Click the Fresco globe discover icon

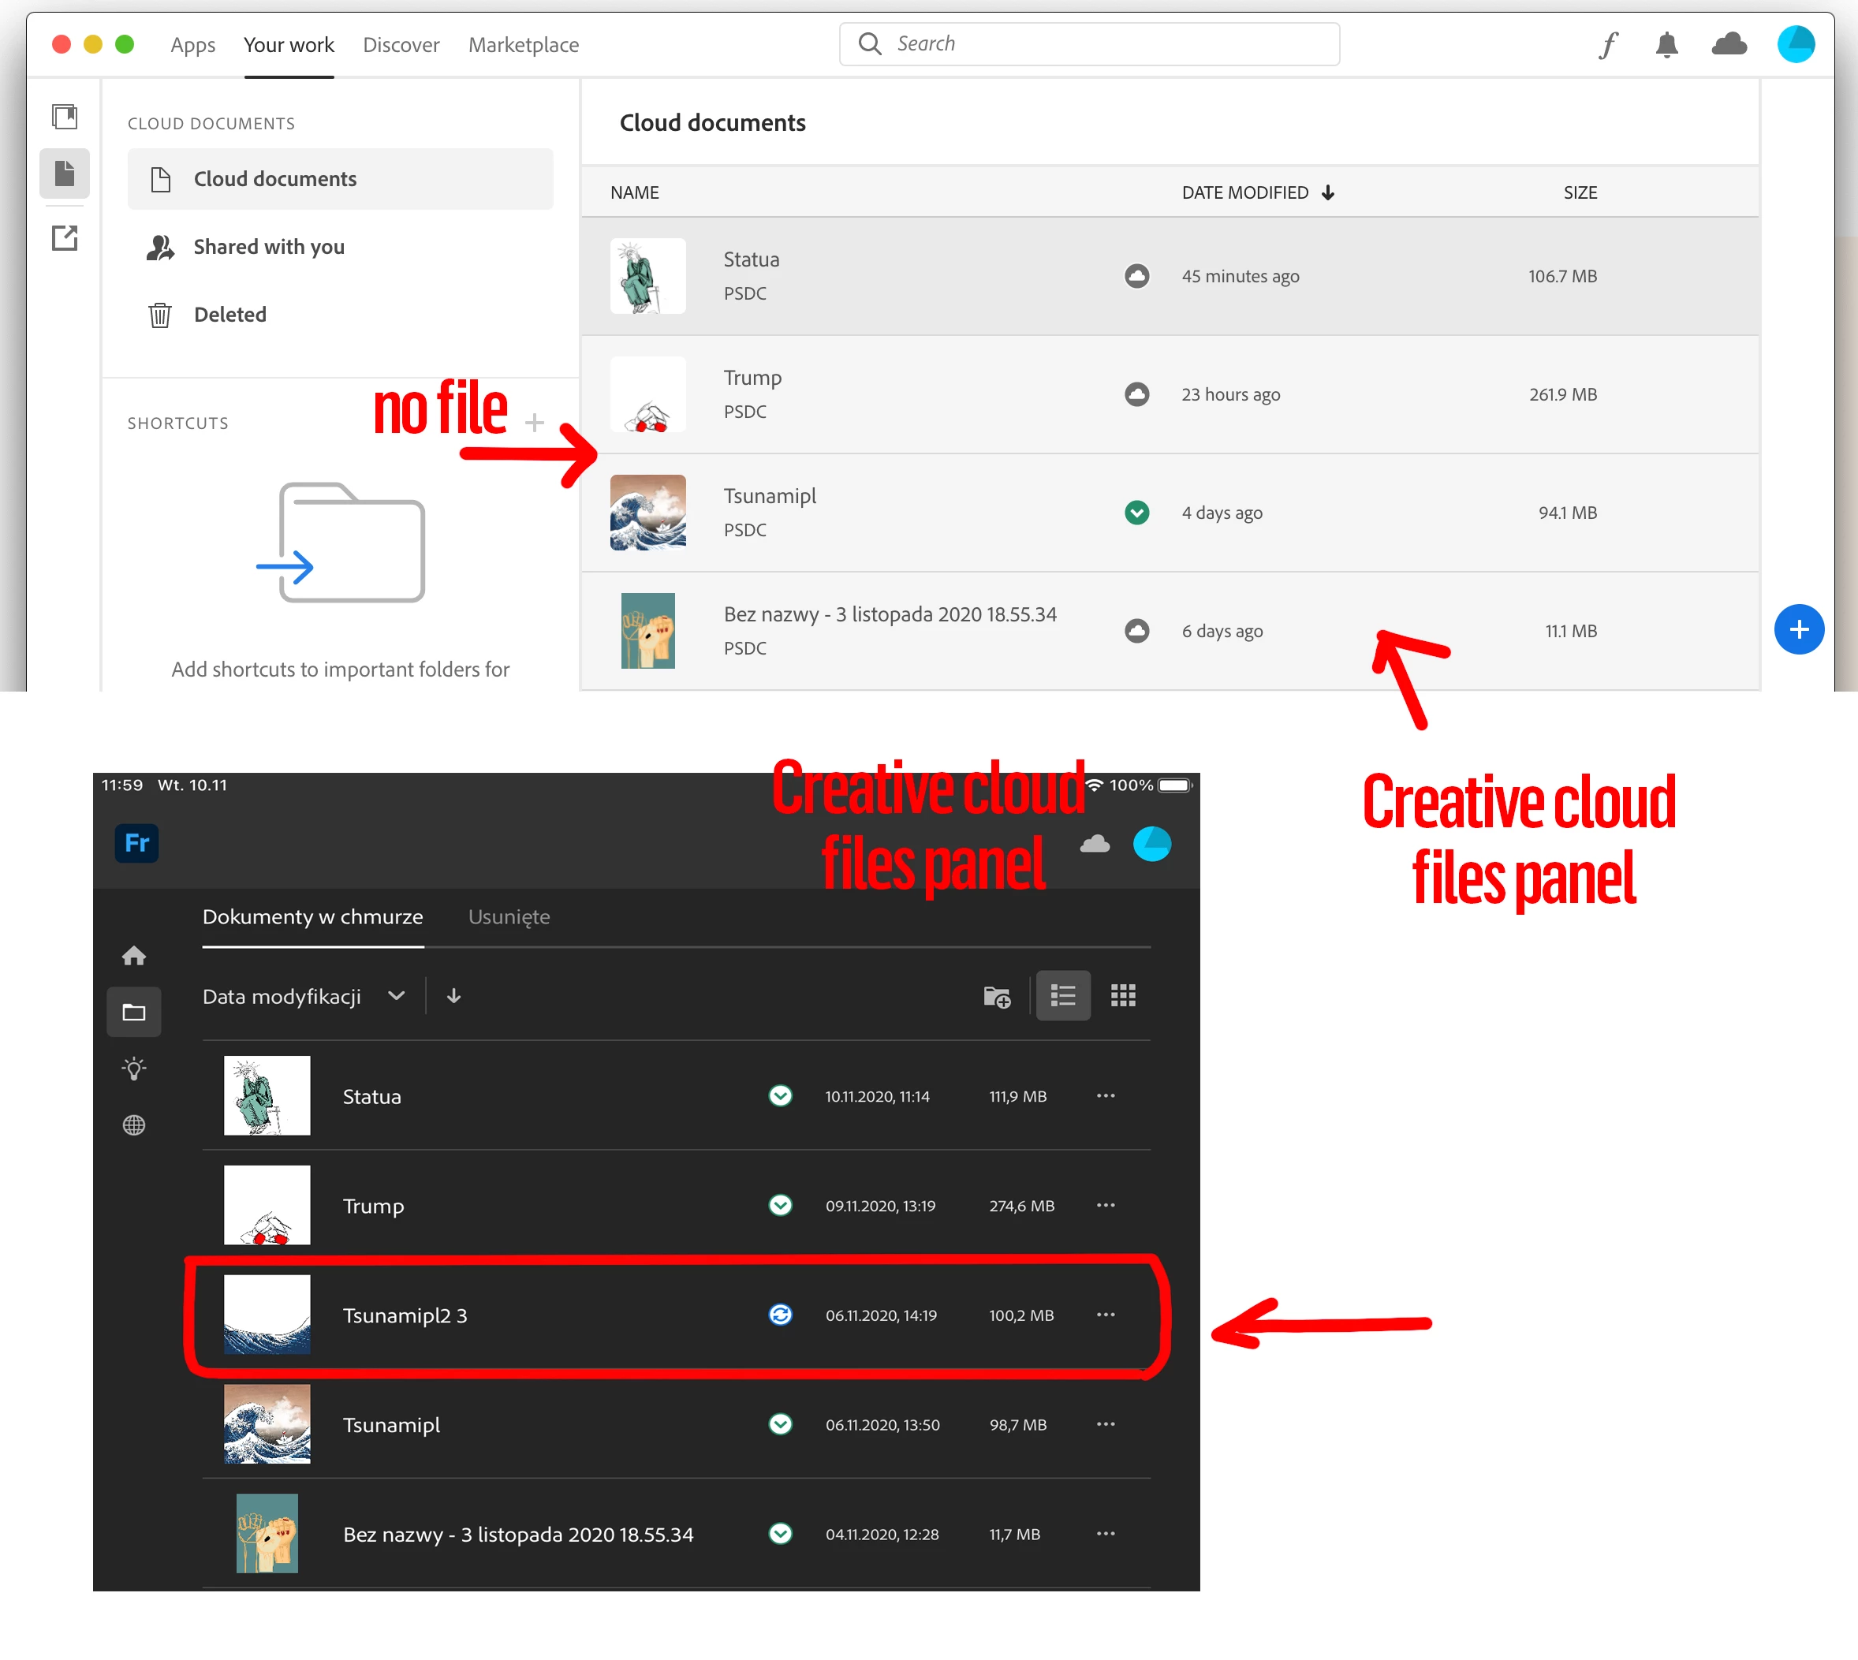pos(134,1125)
